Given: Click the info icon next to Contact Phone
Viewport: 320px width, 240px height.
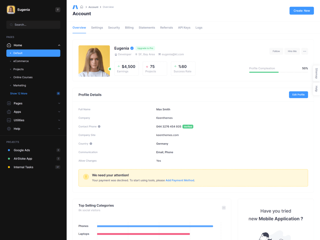Looking at the screenshot, I should click(99, 127).
